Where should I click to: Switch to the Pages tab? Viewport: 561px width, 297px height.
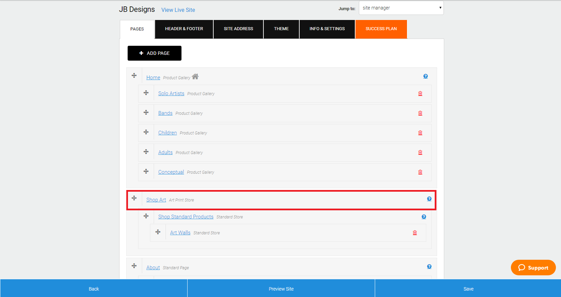pyautogui.click(x=137, y=29)
